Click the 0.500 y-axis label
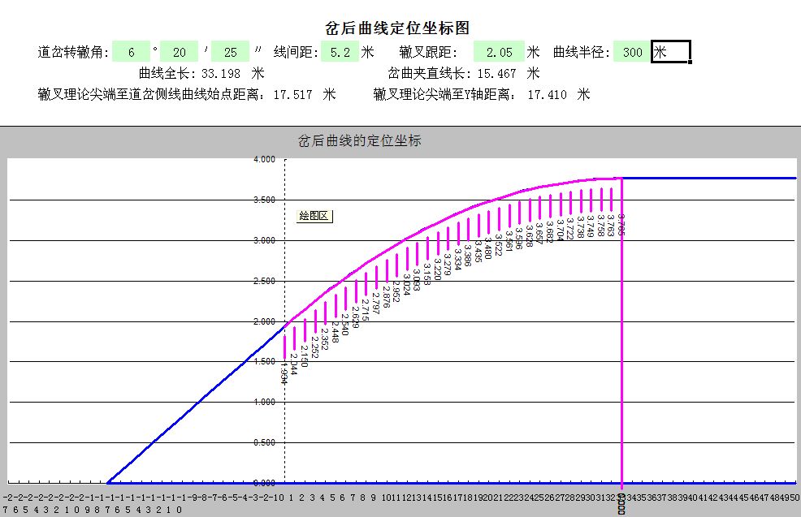The image size is (801, 517). (x=264, y=442)
